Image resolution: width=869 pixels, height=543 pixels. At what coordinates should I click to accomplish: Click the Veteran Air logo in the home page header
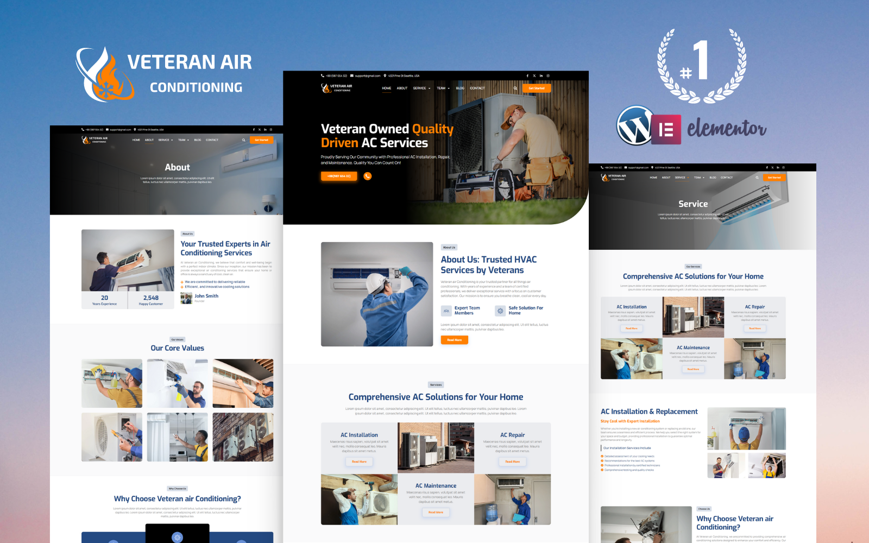[337, 88]
